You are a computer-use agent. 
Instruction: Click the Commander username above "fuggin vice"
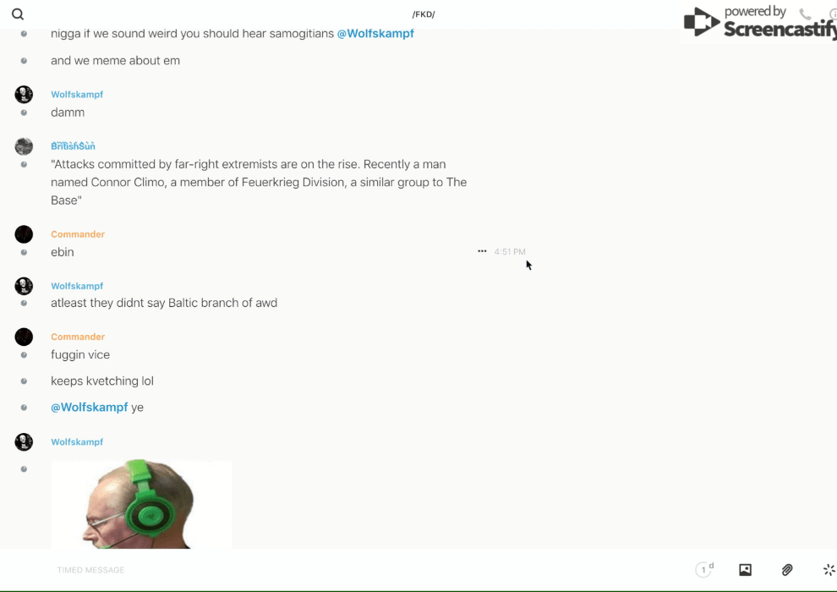tap(78, 337)
